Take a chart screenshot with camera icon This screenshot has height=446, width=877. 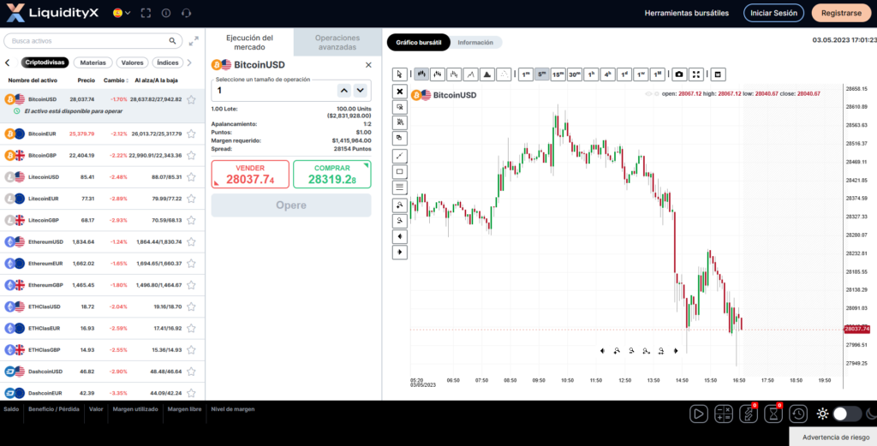coord(679,74)
